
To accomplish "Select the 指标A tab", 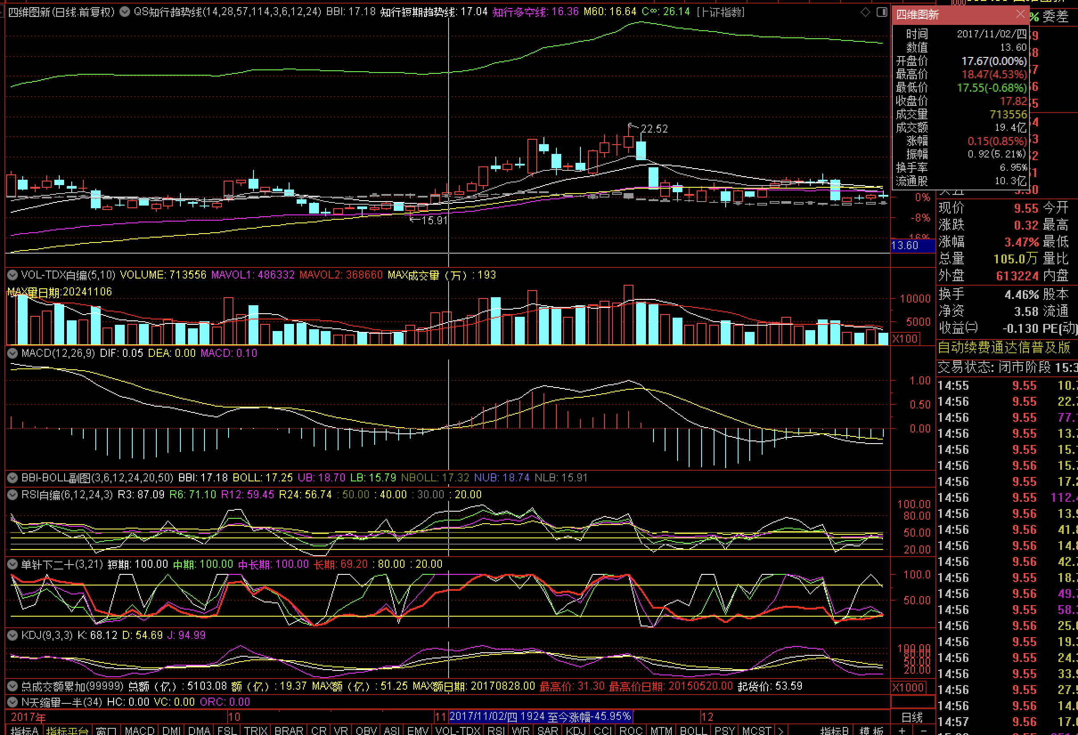I will tap(24, 731).
